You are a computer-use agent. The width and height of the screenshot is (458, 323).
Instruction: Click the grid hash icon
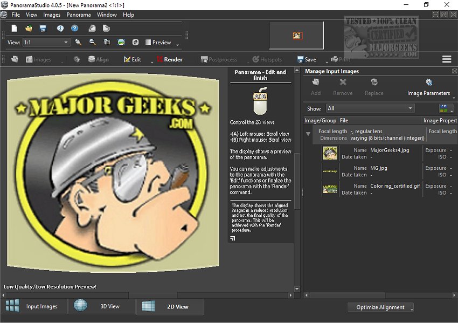[135, 42]
